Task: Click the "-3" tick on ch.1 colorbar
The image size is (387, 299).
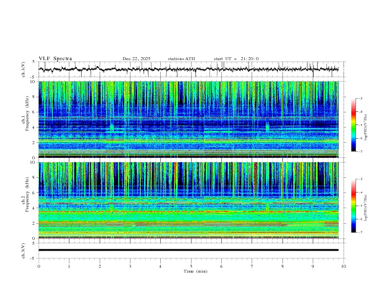Action: coord(361,98)
